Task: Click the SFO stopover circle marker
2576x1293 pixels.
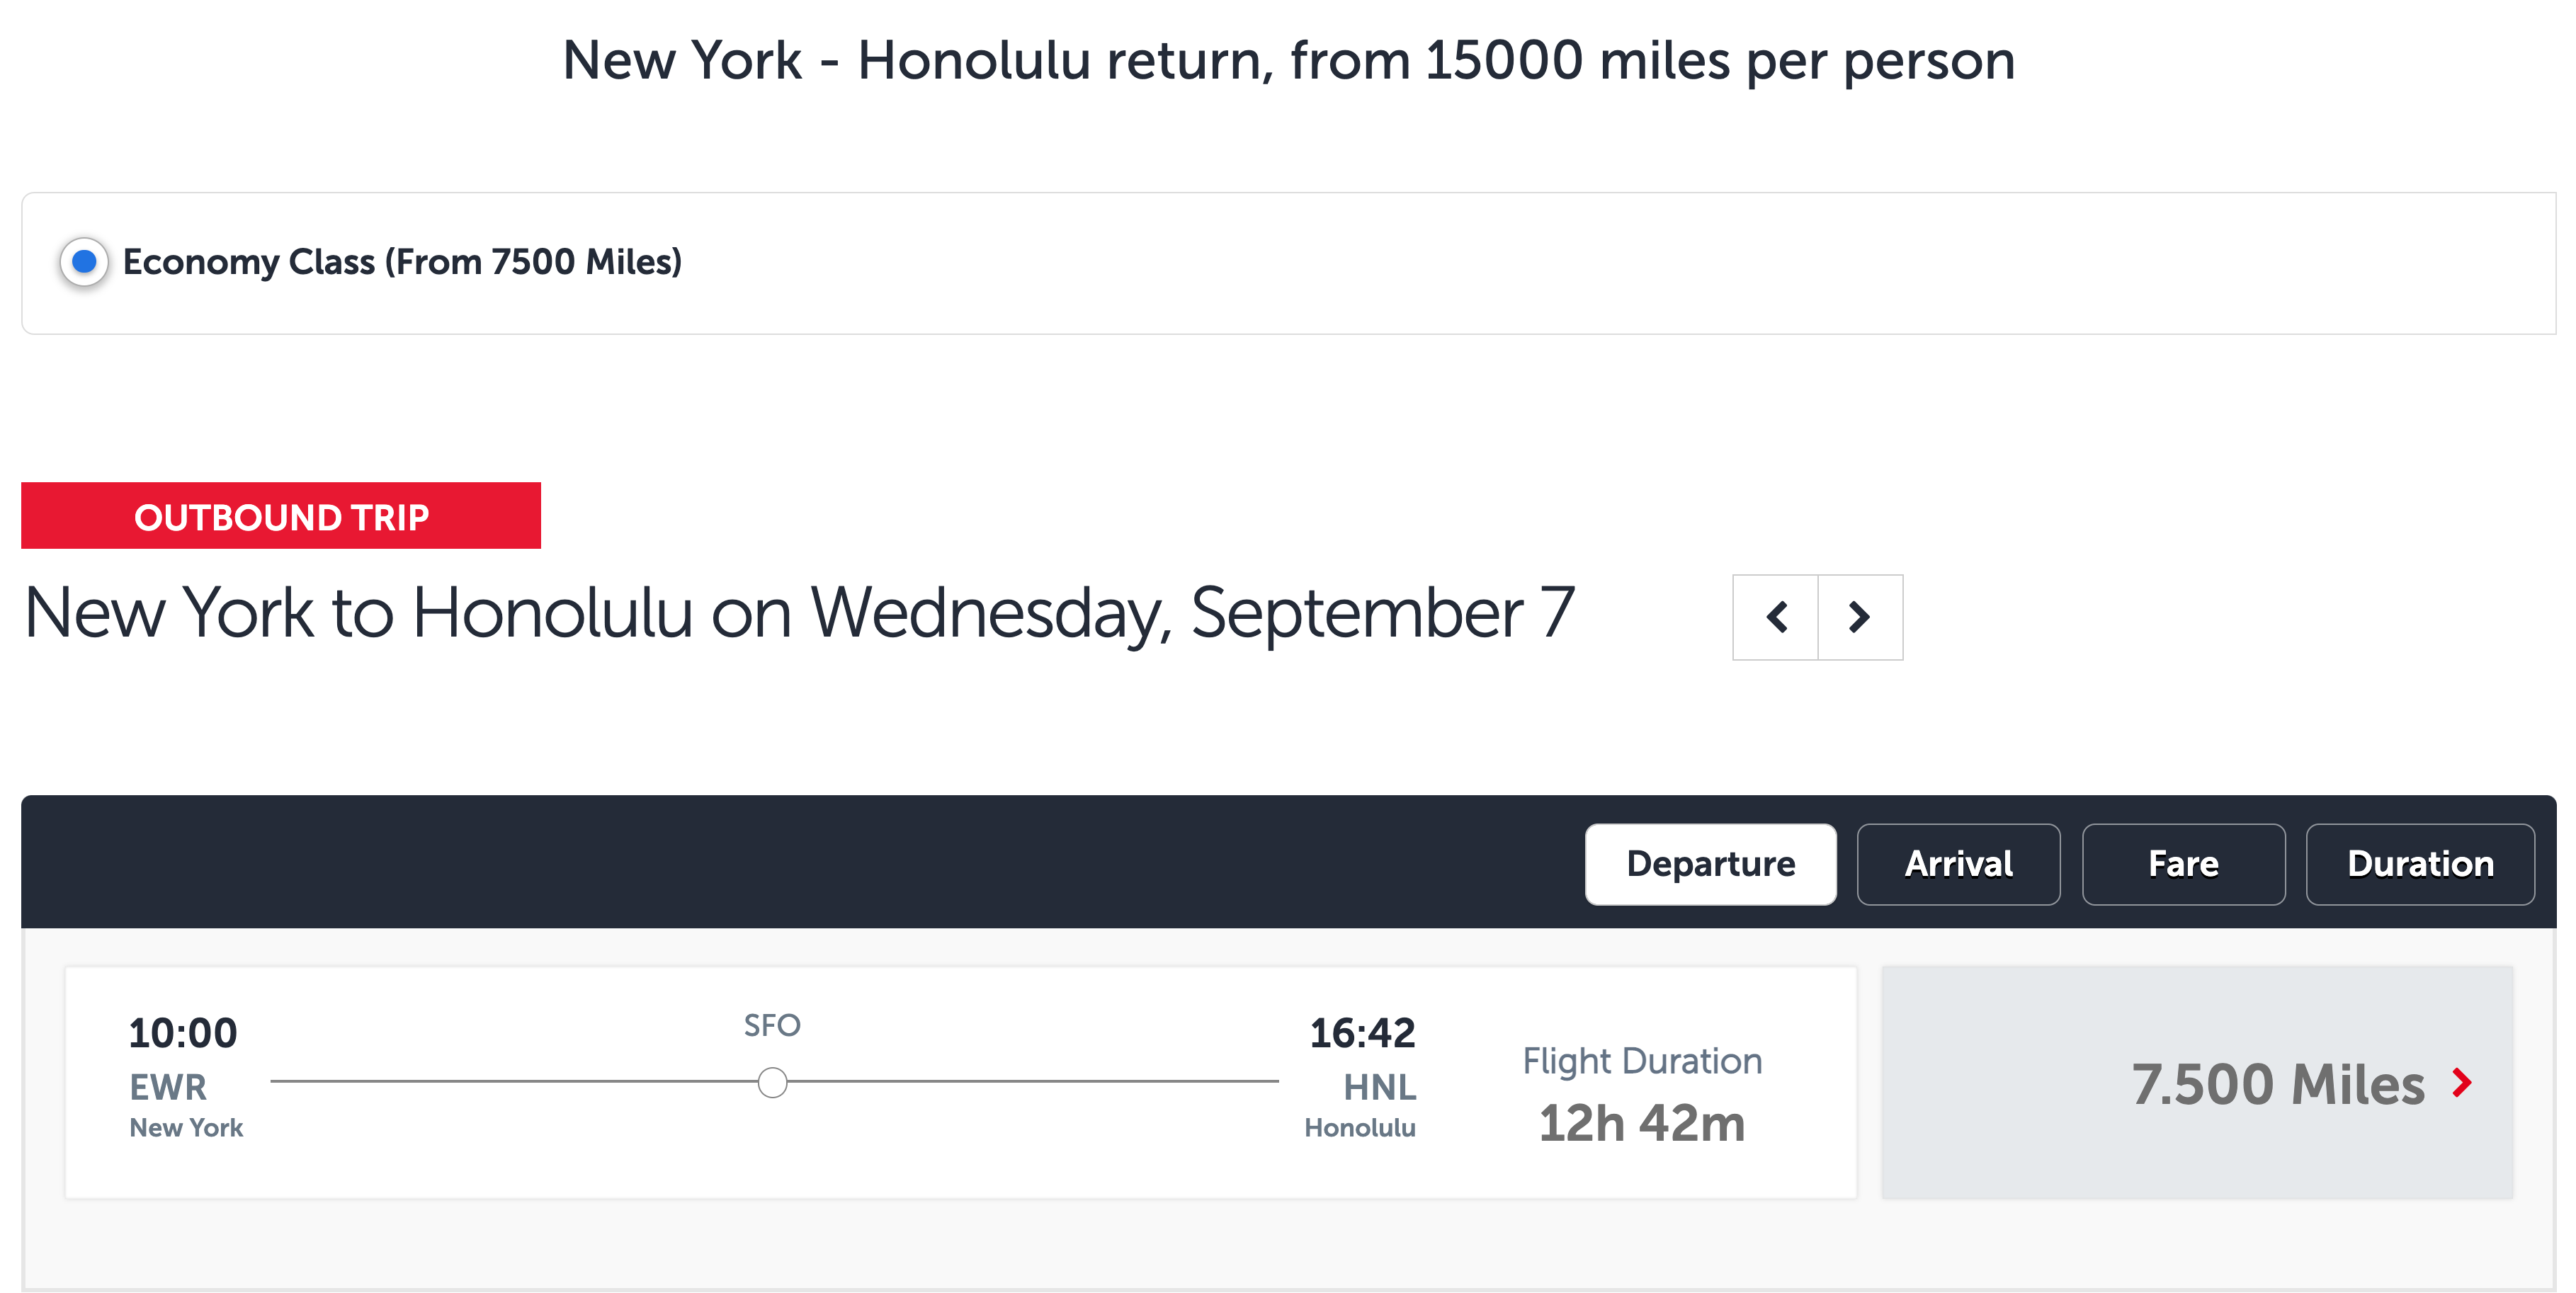Action: (x=772, y=1082)
